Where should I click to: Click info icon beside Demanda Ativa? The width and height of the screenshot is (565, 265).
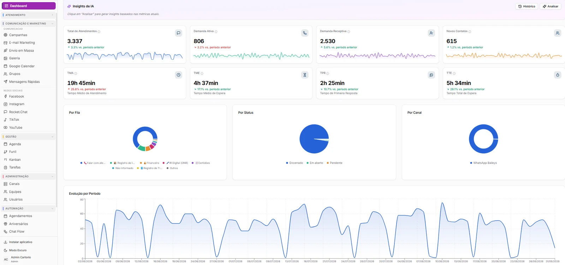[x=216, y=31]
